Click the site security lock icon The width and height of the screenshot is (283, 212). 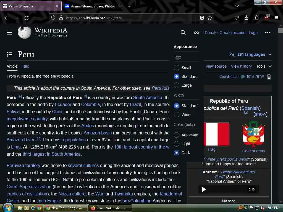click(61, 18)
